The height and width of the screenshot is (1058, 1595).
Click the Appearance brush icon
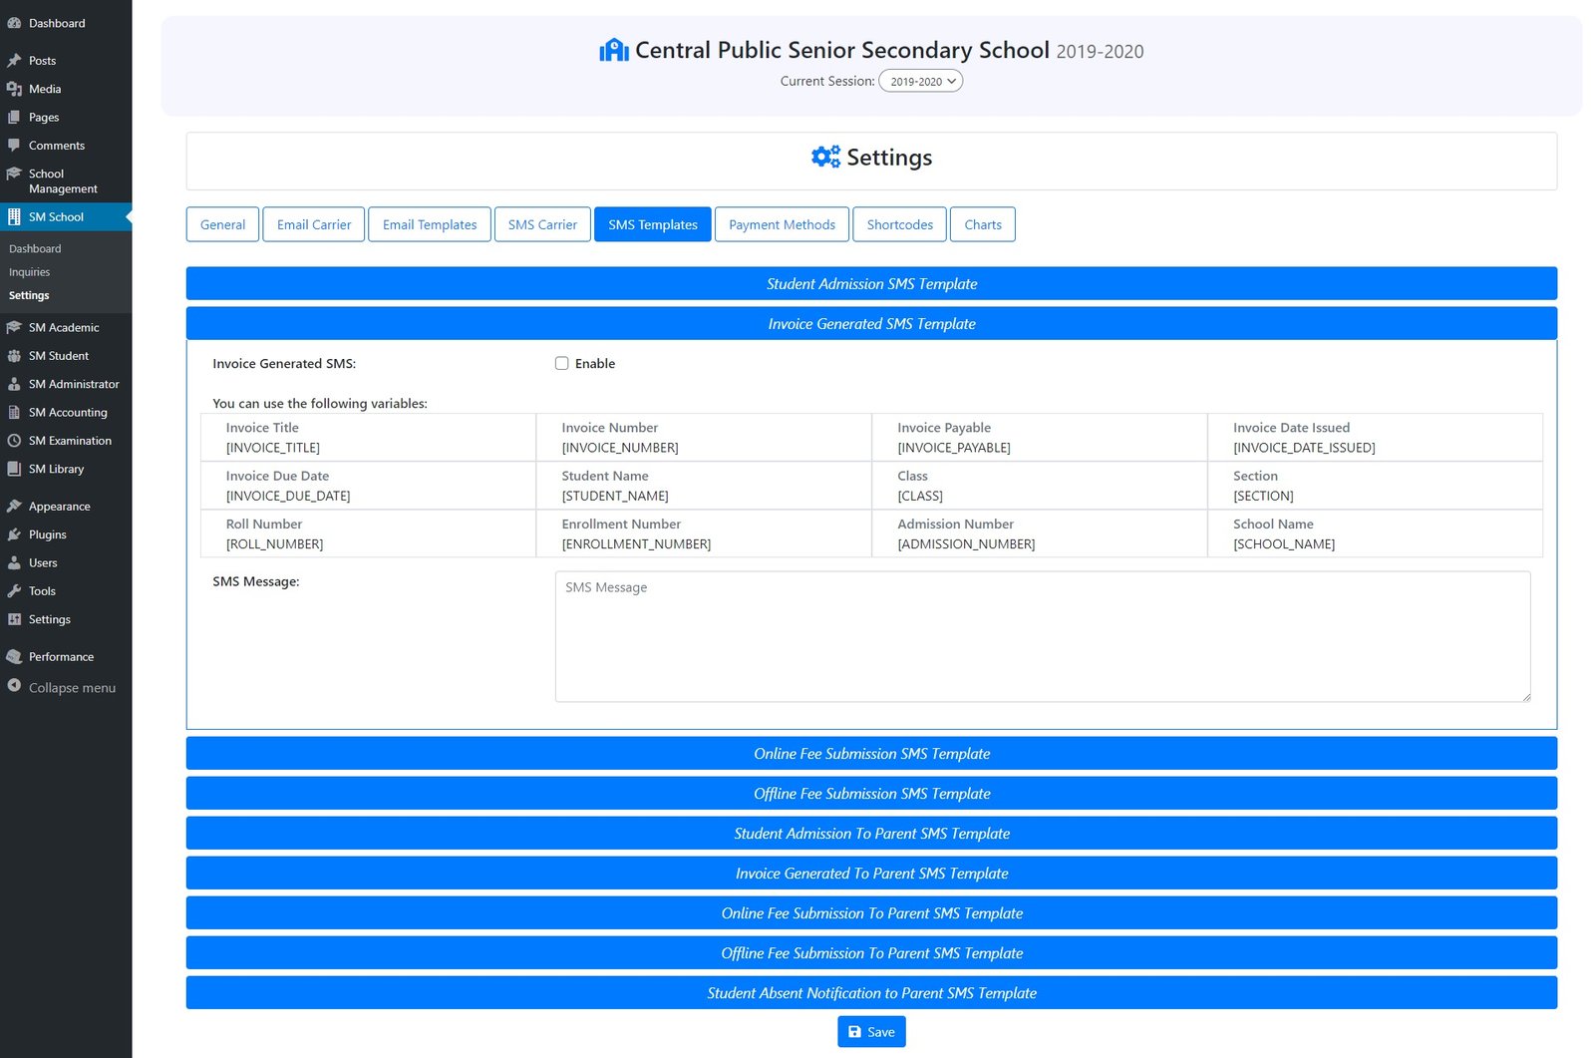tap(14, 507)
